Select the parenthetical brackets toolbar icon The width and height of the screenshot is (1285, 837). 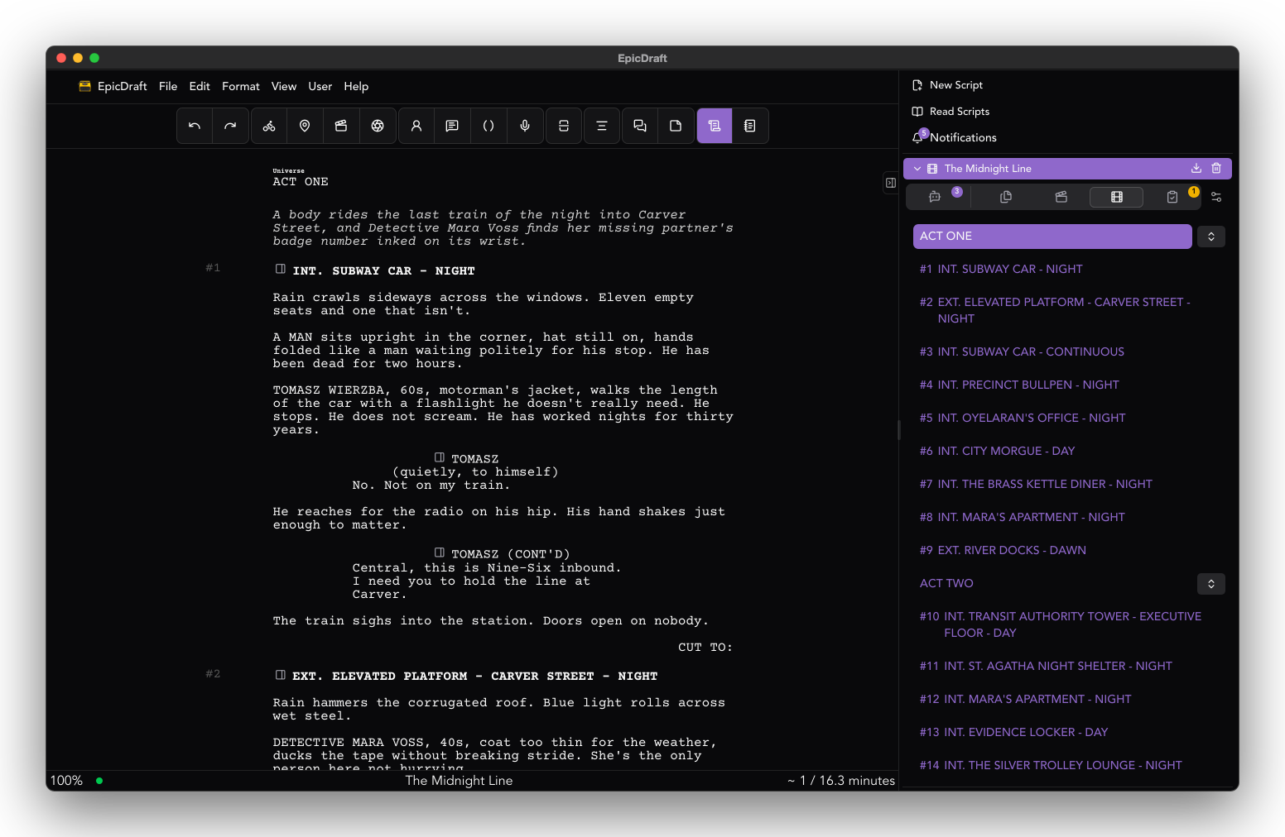488,126
